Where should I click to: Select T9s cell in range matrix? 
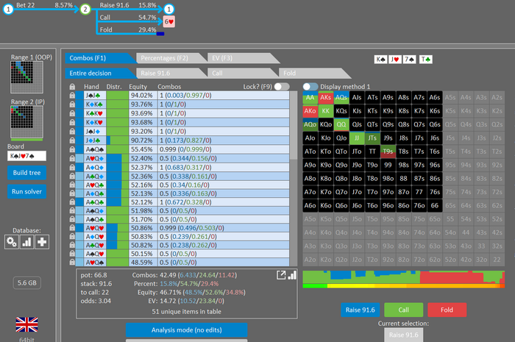click(388, 152)
